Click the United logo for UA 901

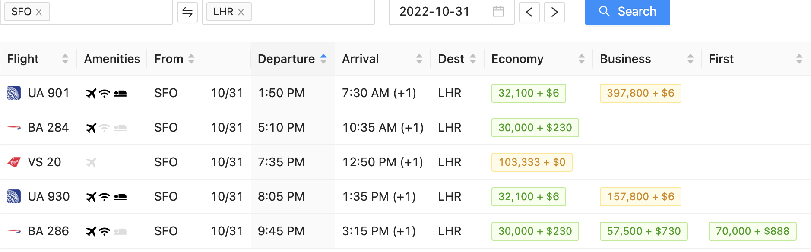[14, 93]
